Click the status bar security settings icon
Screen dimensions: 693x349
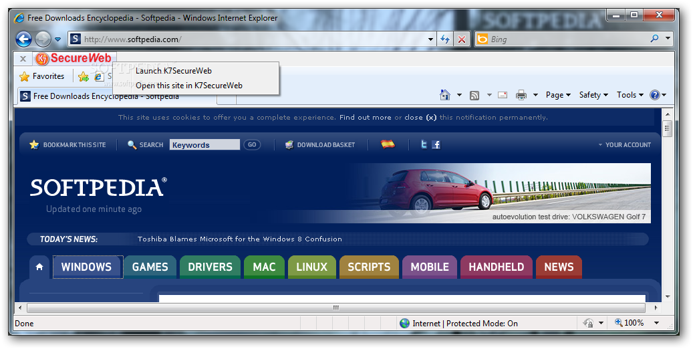click(x=588, y=323)
